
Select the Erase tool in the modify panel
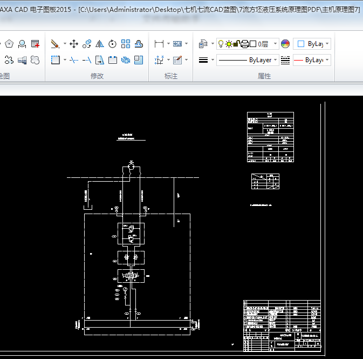(x=54, y=44)
